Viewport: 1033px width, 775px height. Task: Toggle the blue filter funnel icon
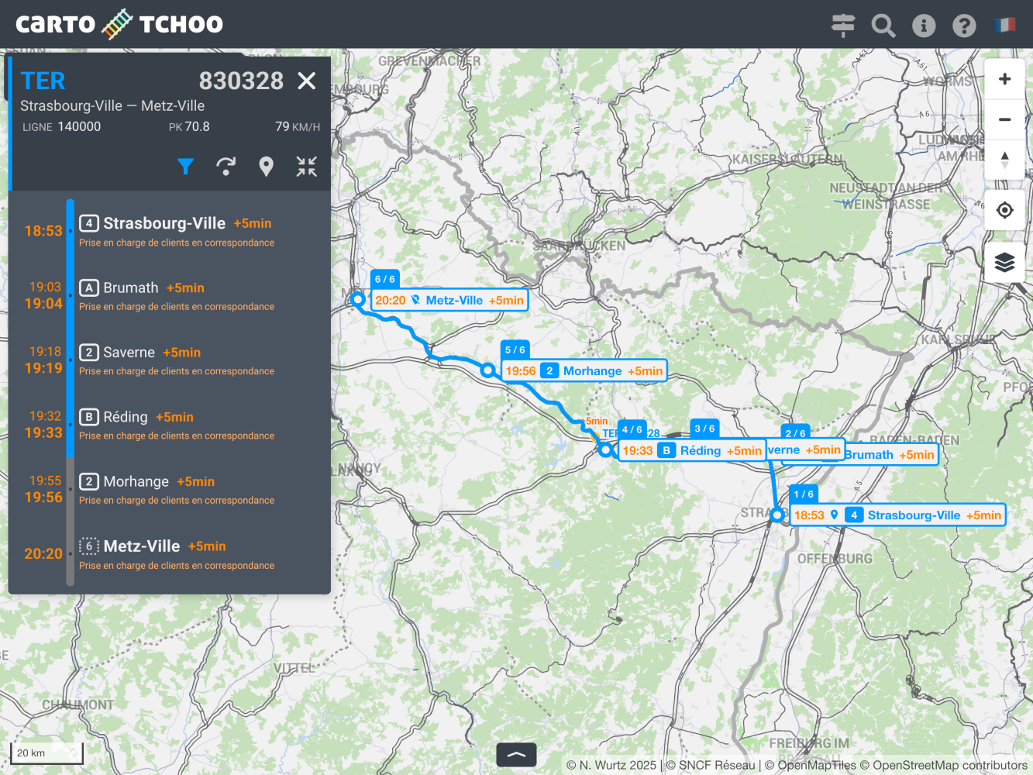pos(185,166)
